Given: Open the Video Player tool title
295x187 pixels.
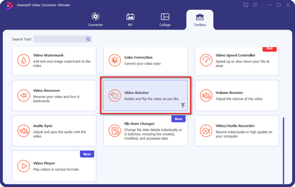Looking at the screenshot, I should [44, 163].
